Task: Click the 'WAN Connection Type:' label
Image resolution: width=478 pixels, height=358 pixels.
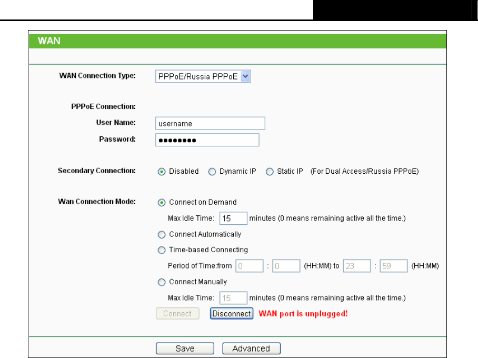Action: [97, 76]
